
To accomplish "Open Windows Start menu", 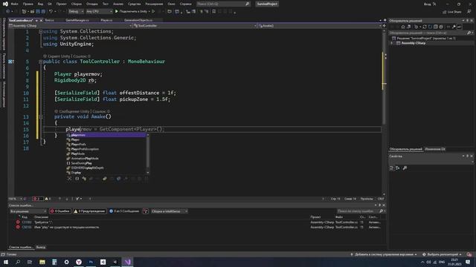I will tap(6, 262).
